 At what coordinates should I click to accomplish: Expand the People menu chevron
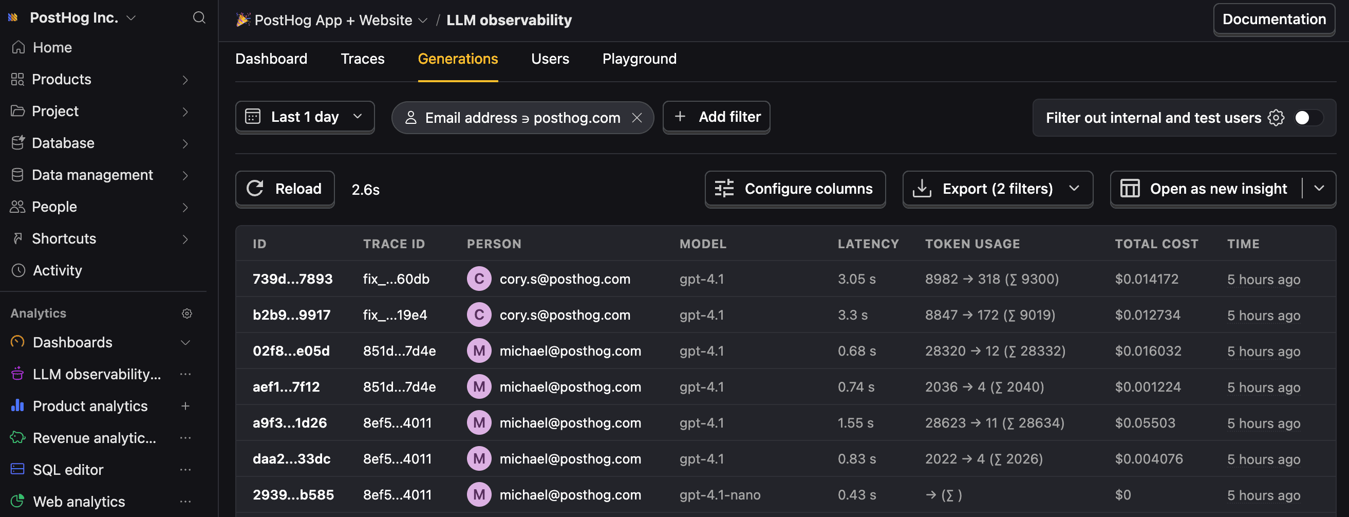click(185, 208)
